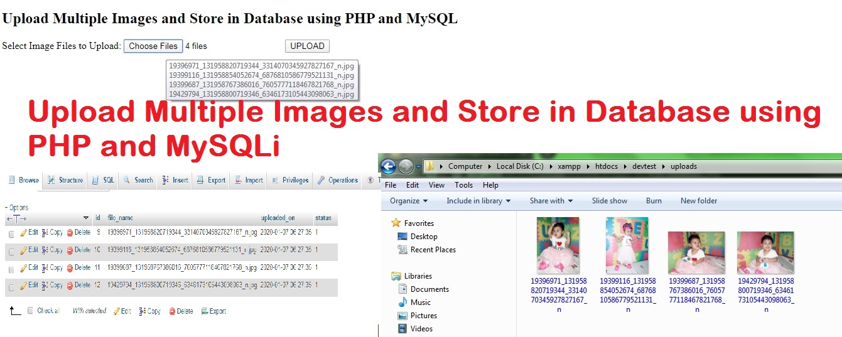The height and width of the screenshot is (337, 842).
Task: Click the Copy icon for row 10
Action: click(x=45, y=250)
